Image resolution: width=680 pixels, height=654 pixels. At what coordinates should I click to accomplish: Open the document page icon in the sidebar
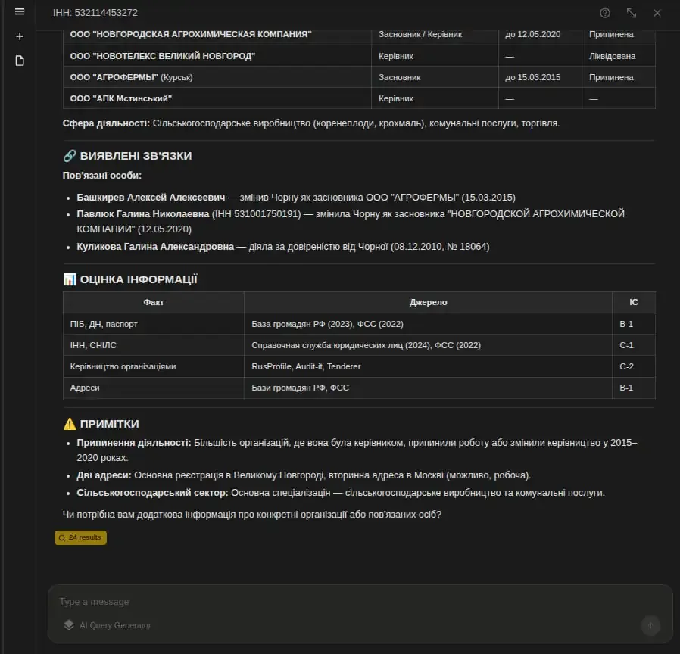click(20, 61)
